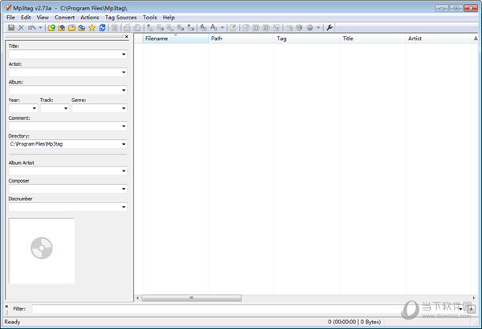The height and width of the screenshot is (329, 482).
Task: Click the Text file to Tag convert icon
Action: [x=181, y=27]
